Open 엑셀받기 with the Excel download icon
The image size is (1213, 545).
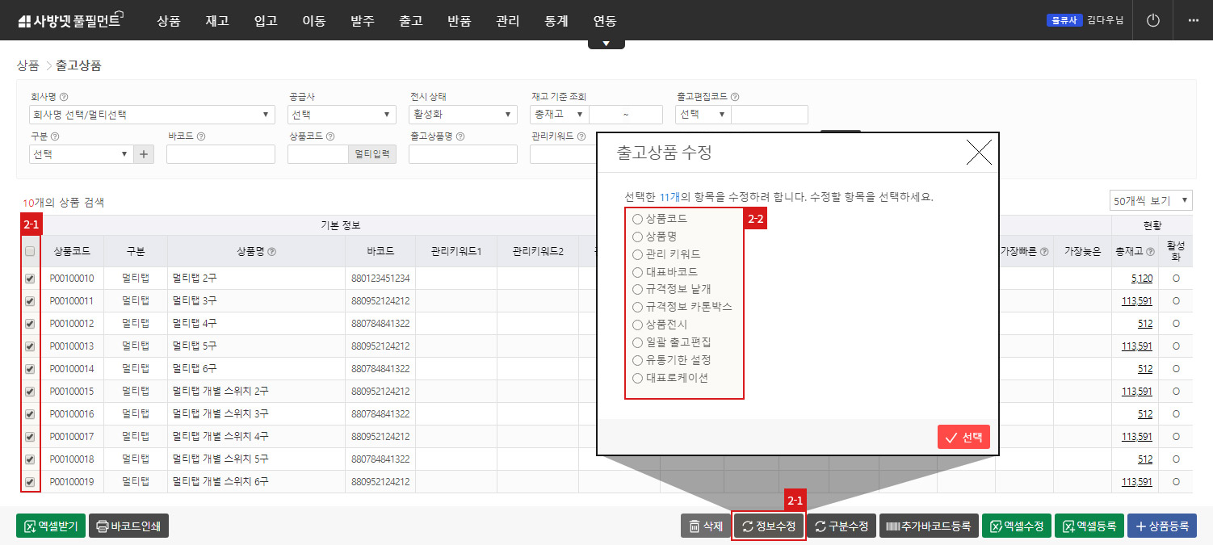(x=50, y=525)
